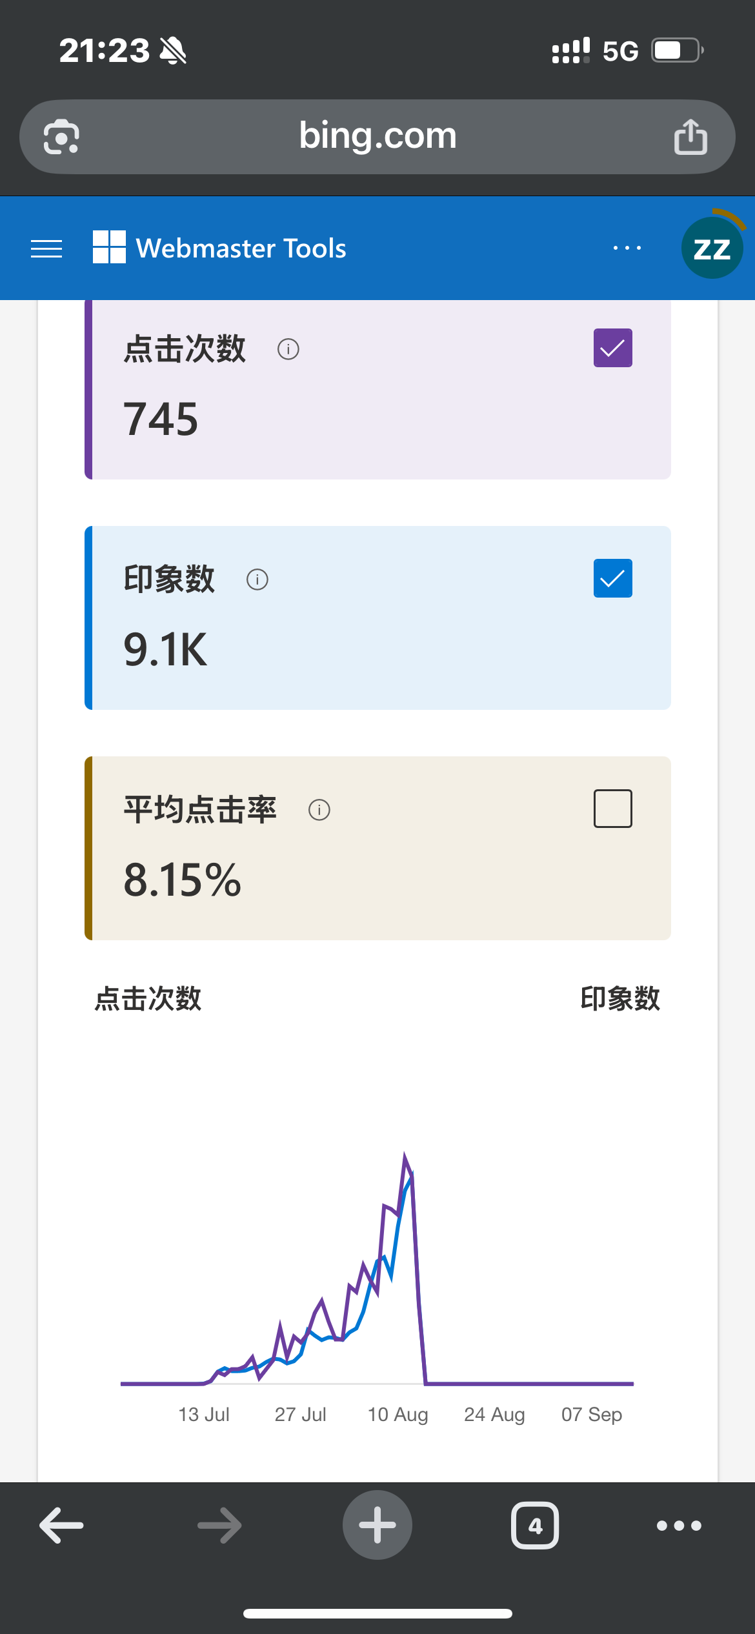Uncheck the 印象数 checkbox
Screen dimensions: 755x1634
click(x=612, y=578)
